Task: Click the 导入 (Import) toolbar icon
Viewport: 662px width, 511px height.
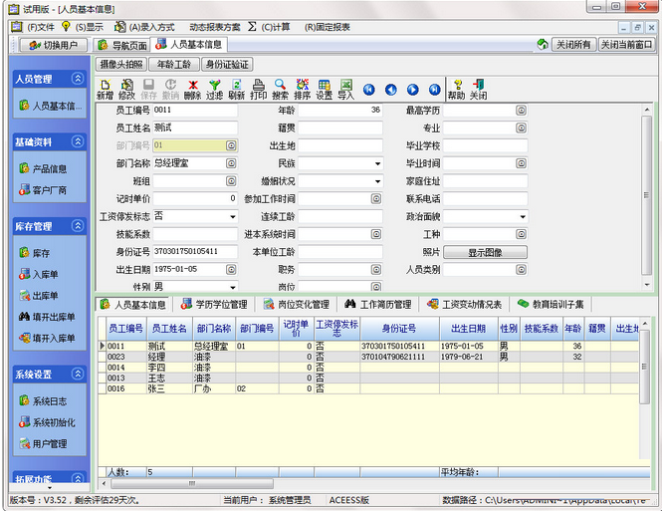Action: 346,90
